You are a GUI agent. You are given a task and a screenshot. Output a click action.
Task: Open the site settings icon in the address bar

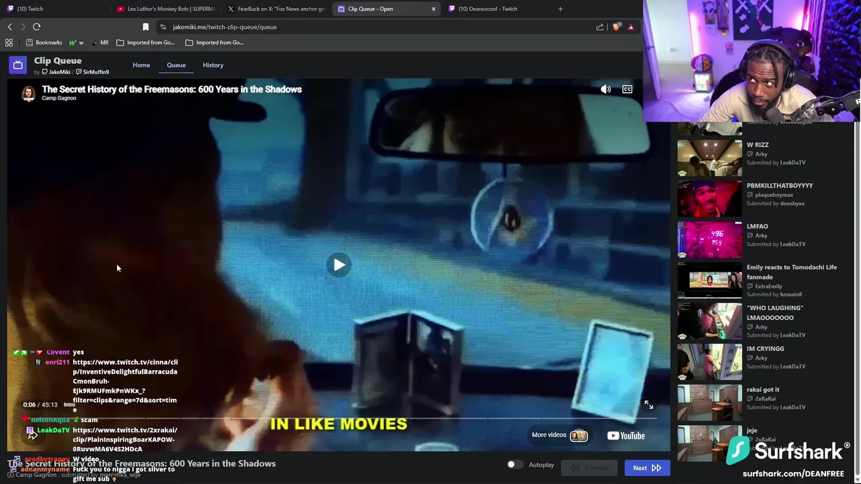(163, 27)
